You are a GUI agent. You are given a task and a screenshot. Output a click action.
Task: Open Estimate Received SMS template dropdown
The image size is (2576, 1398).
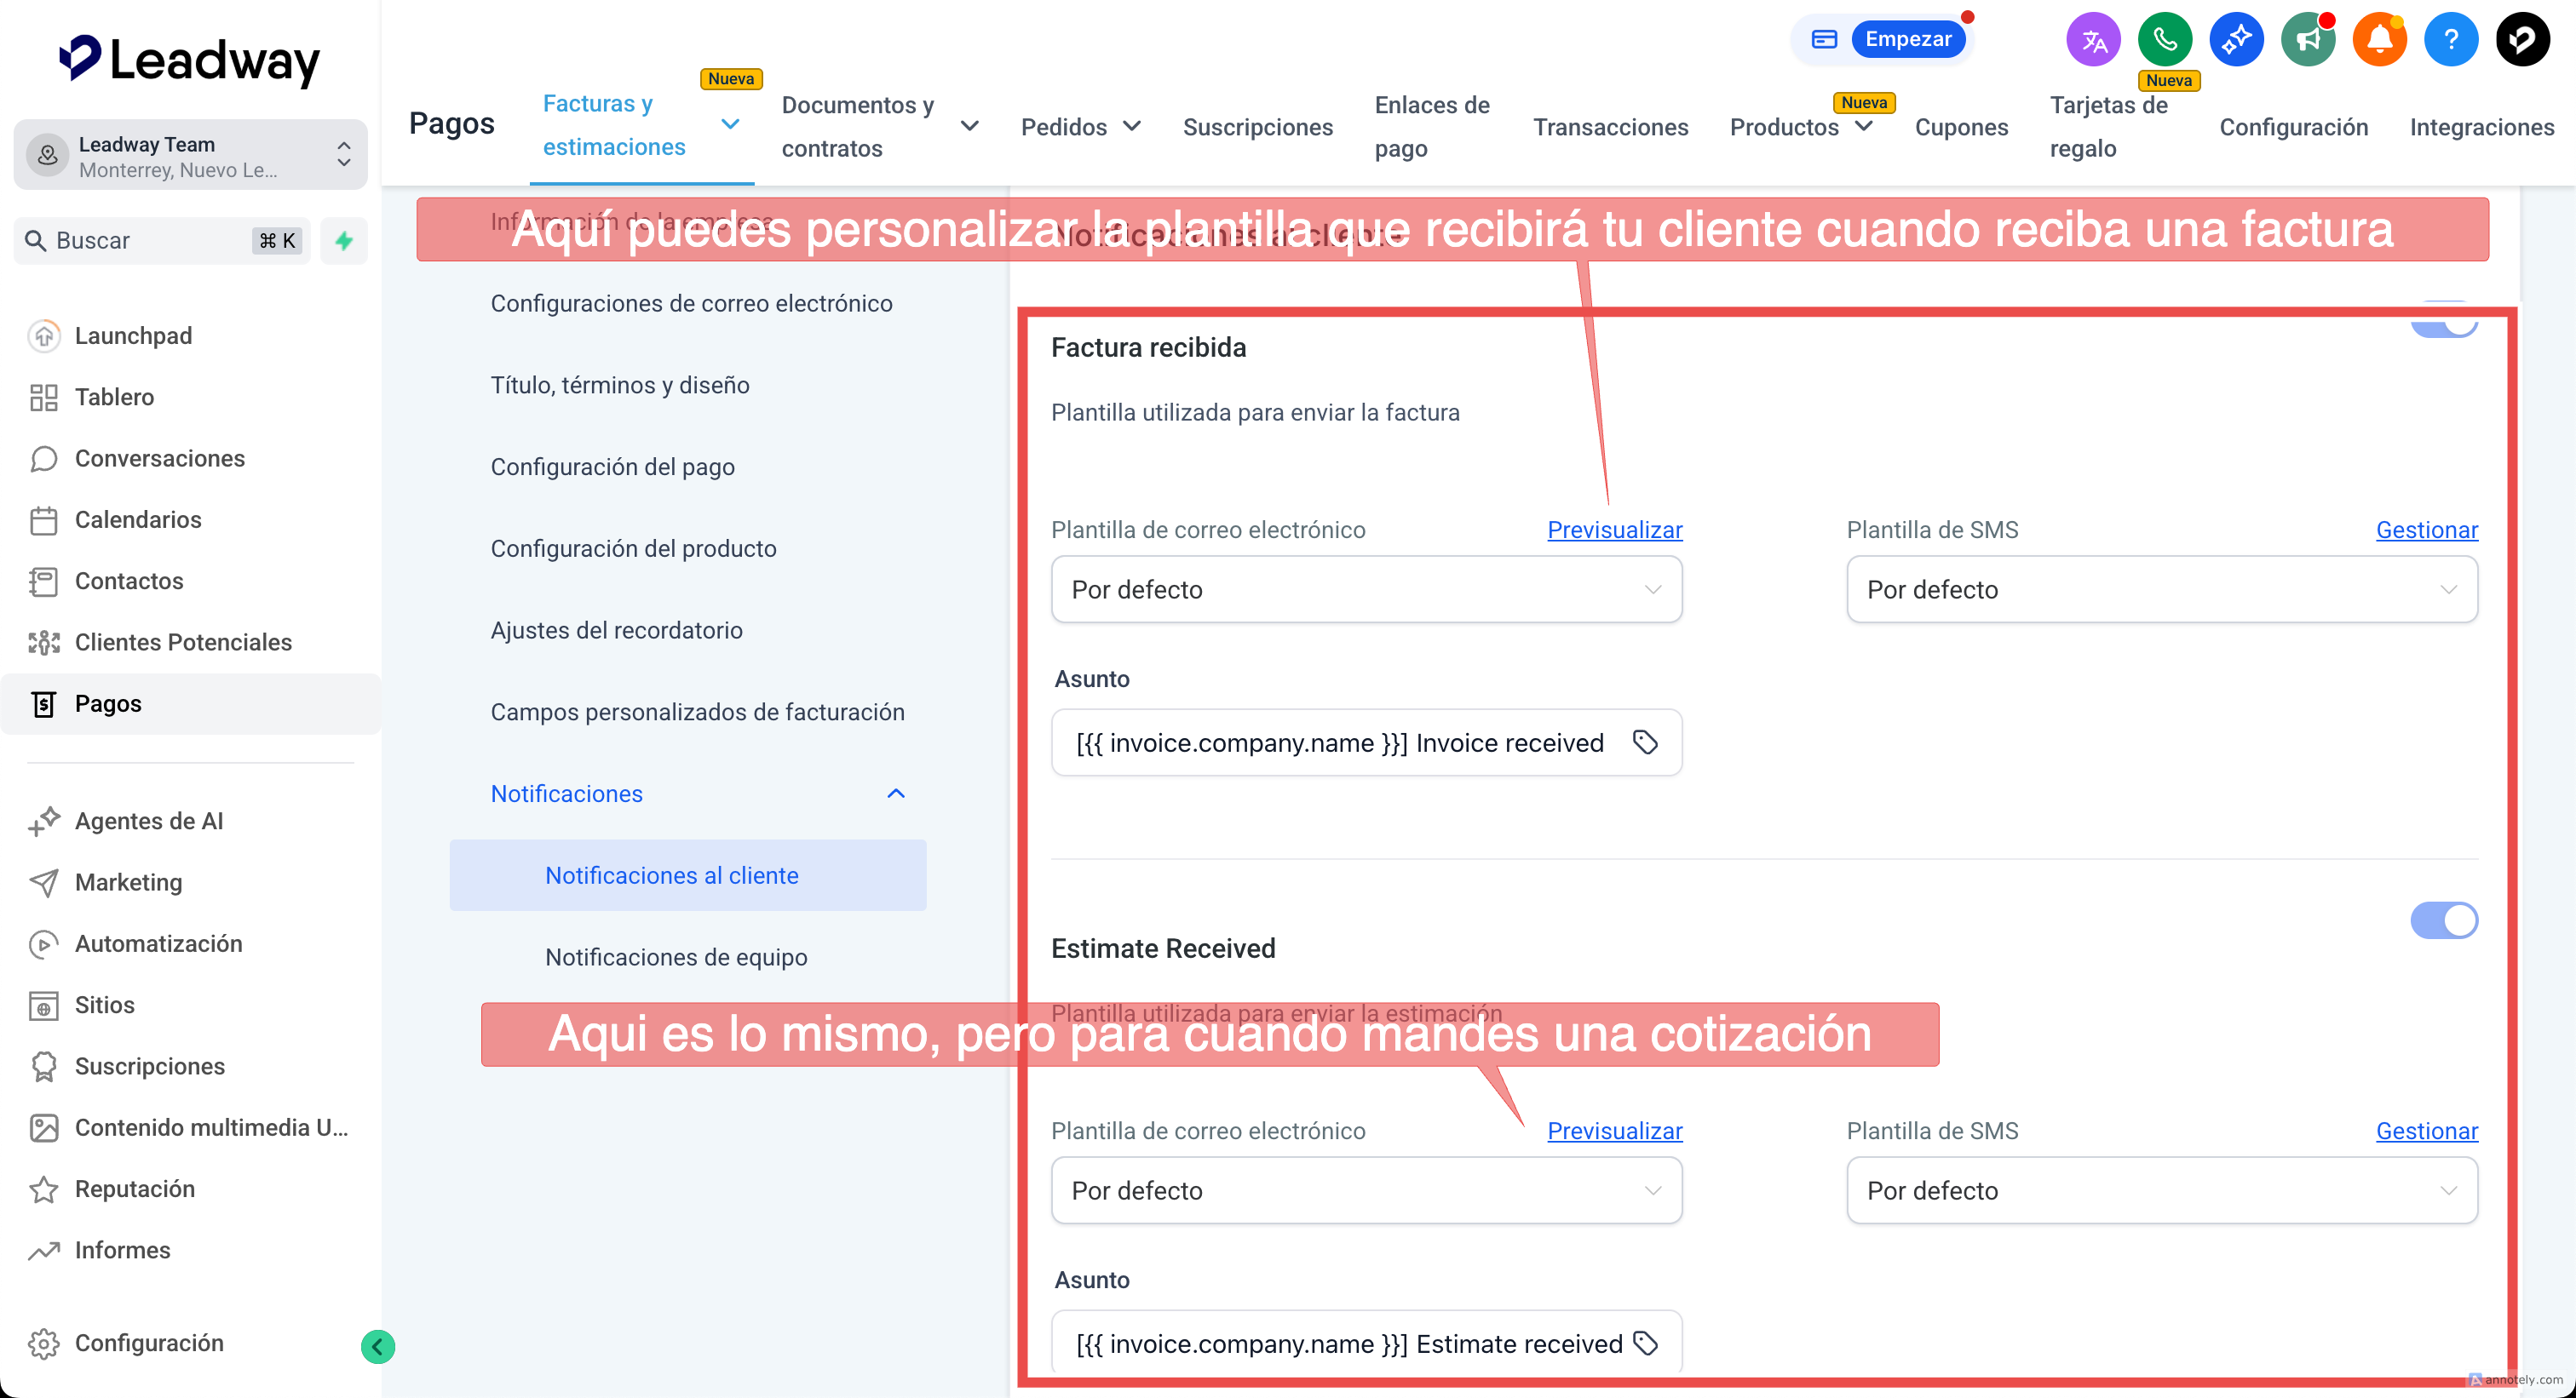[2161, 1190]
